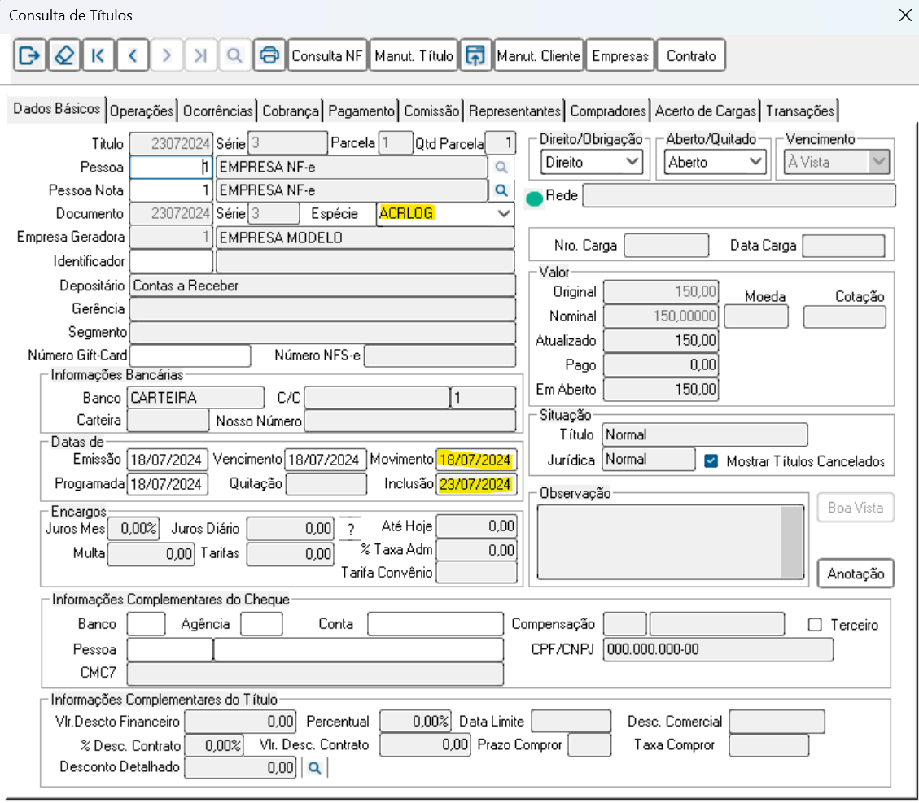Click the Observação box scrollbar
This screenshot has height=803, width=919.
click(x=791, y=542)
